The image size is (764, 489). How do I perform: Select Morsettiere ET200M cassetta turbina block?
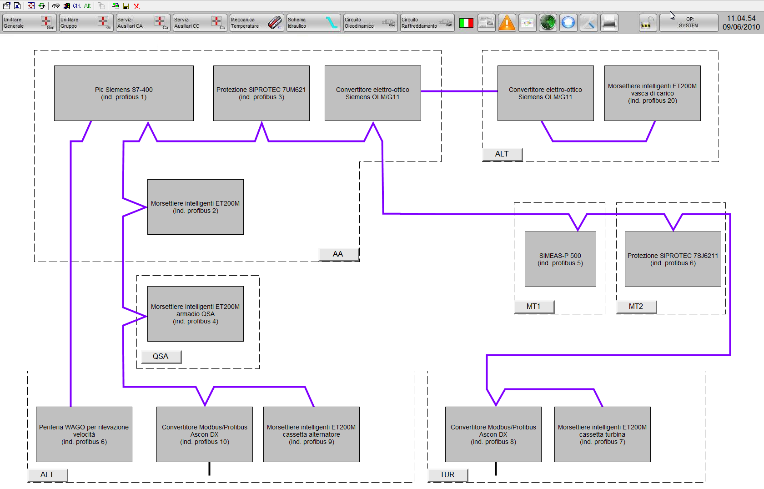coord(603,434)
